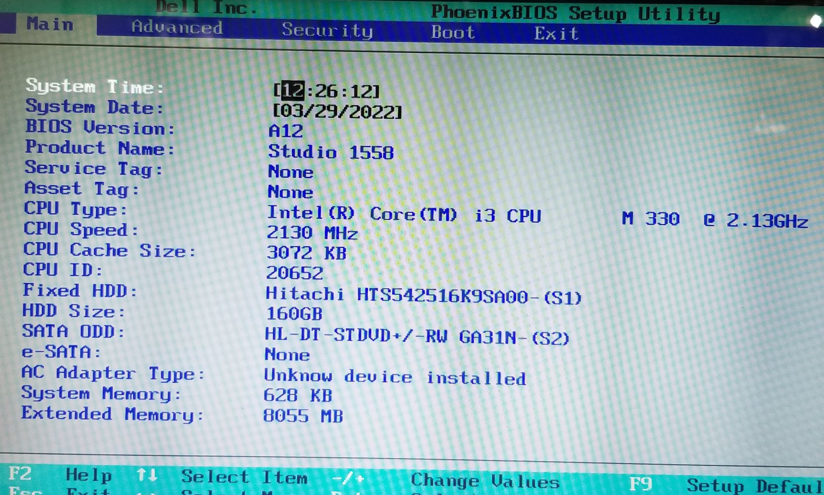The image size is (824, 495).
Task: Open the Boot tab
Action: pos(453,32)
